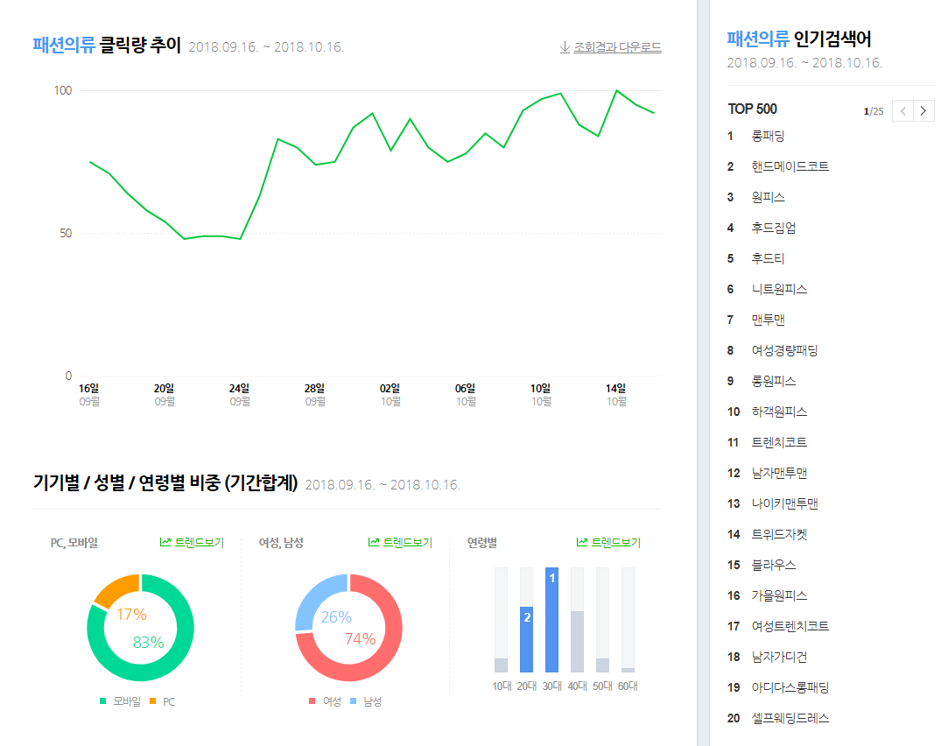This screenshot has width=948, height=746.
Task: Select keyword 여성경량패딩
Action: (784, 350)
